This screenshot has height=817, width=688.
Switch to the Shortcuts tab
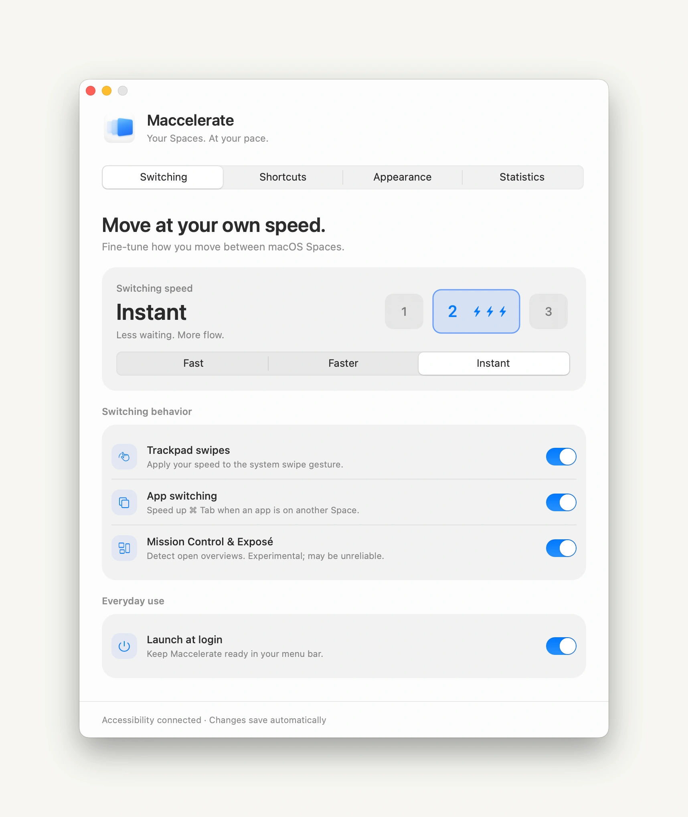coord(283,177)
